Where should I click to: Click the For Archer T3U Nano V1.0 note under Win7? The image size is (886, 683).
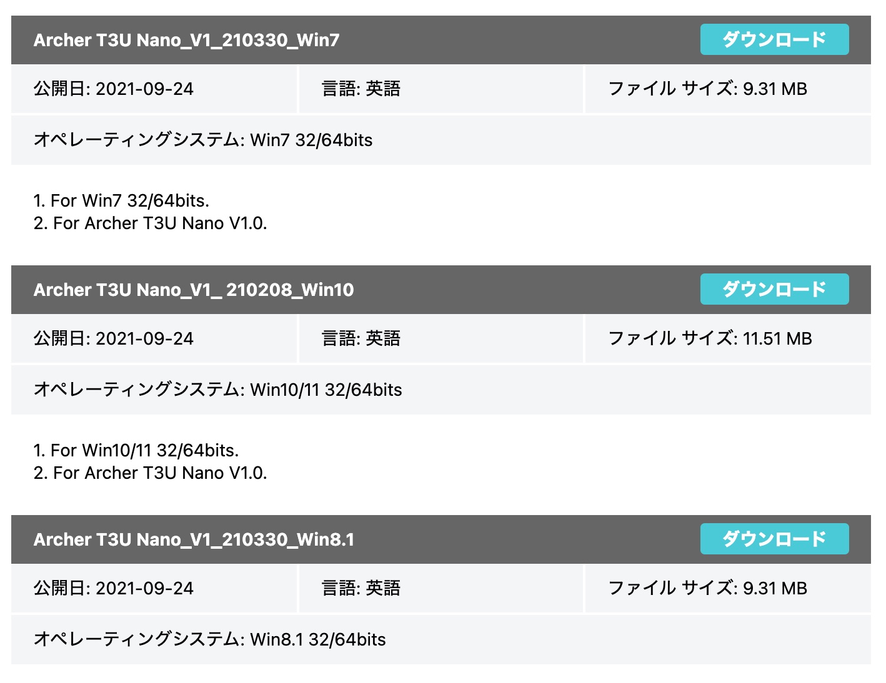tap(150, 223)
